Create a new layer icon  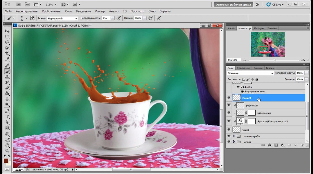tap(296, 145)
